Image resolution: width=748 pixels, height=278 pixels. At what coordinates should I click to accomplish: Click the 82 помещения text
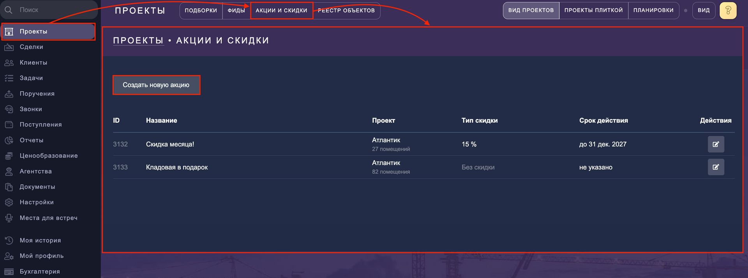tap(391, 172)
